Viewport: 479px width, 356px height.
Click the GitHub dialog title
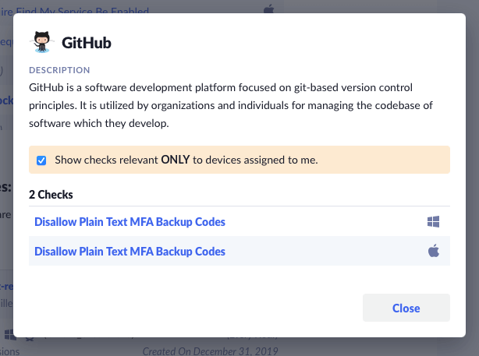(86, 43)
